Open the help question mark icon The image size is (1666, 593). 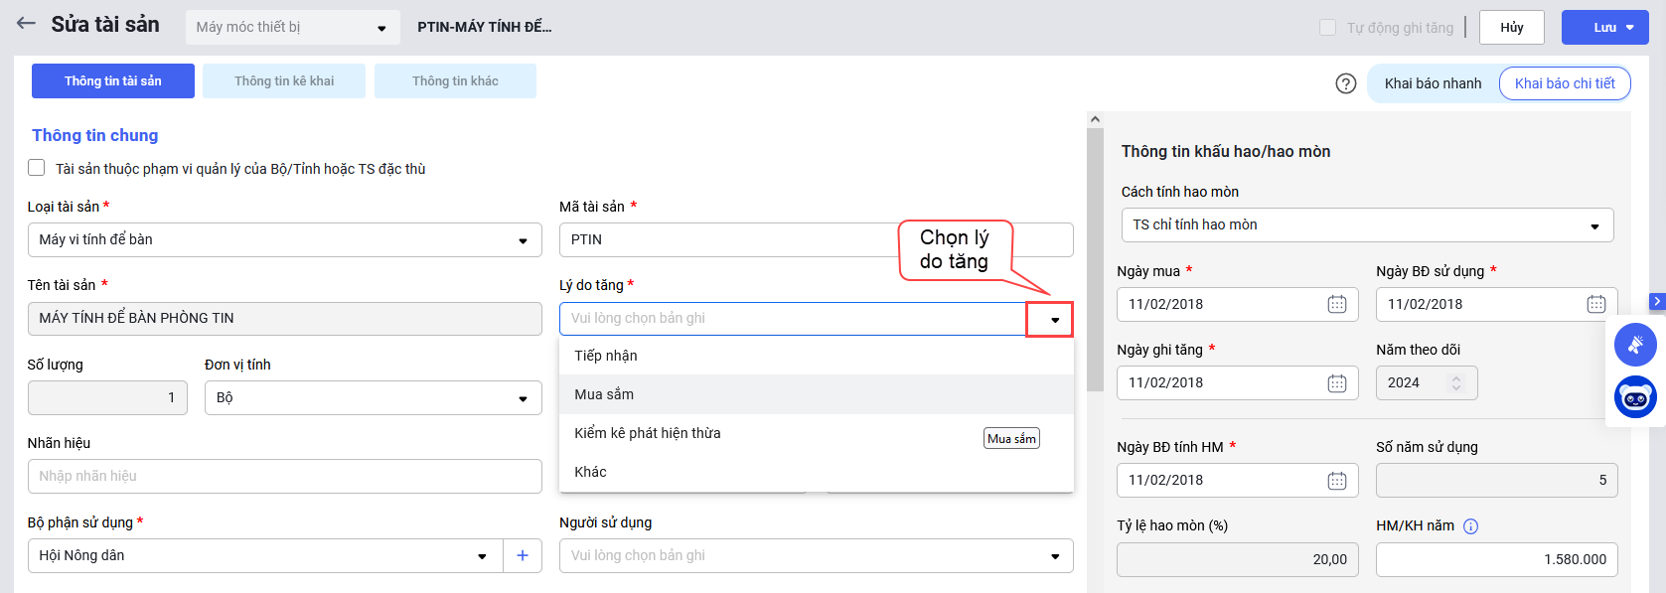point(1346,83)
